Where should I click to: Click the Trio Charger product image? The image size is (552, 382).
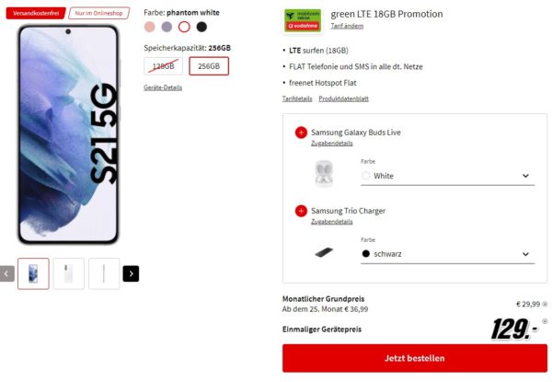click(324, 252)
